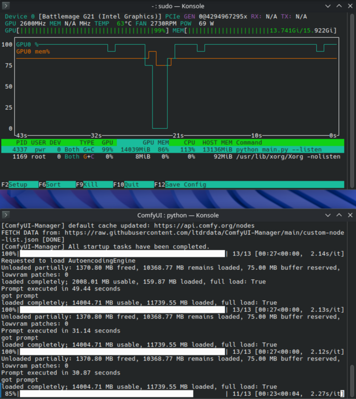Maximize the sudo Konsole window
The height and width of the screenshot is (399, 356).
click(339, 6)
